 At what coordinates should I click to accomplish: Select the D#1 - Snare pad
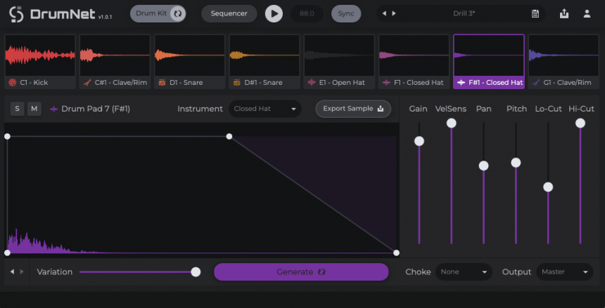point(265,62)
